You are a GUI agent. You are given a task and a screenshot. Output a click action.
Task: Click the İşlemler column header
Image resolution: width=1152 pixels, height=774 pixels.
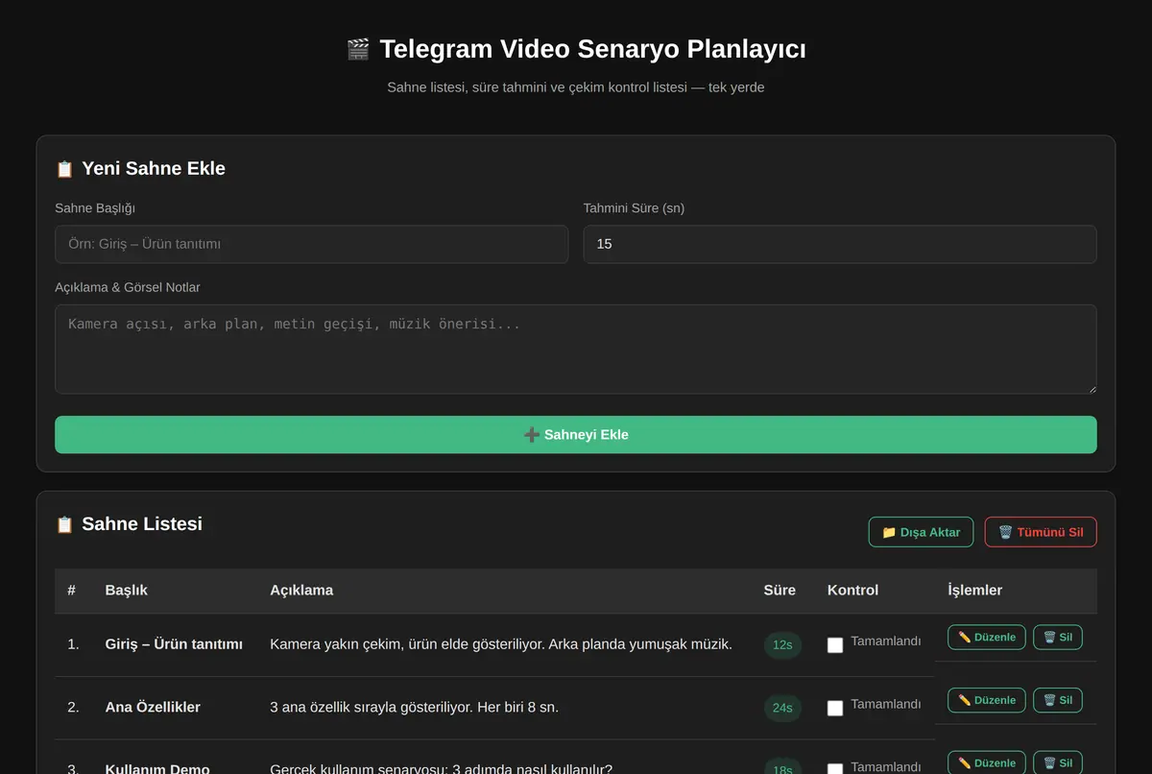point(974,591)
